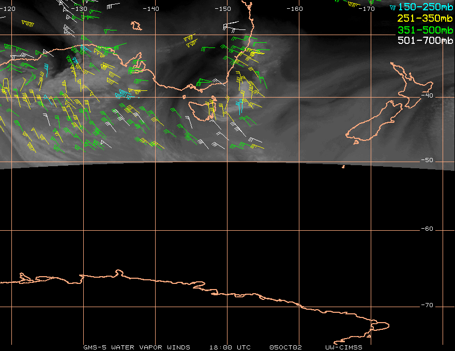Click the -60 latitude label
The width and height of the screenshot is (455, 351).
click(427, 229)
